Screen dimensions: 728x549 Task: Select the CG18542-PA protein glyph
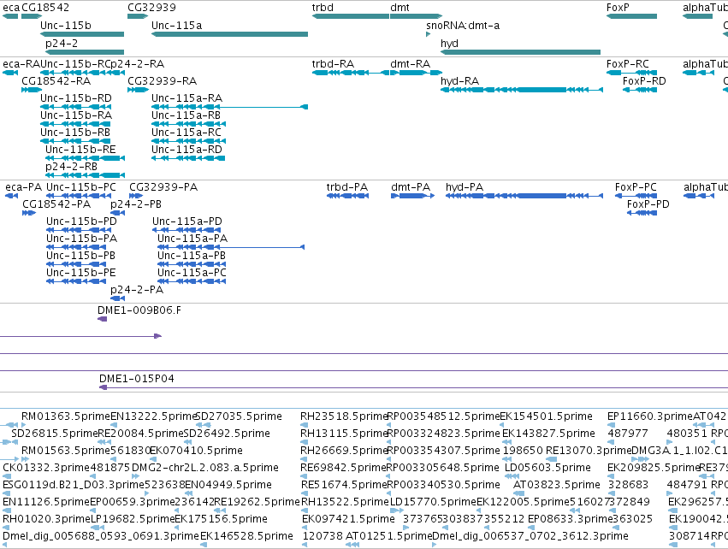29,213
